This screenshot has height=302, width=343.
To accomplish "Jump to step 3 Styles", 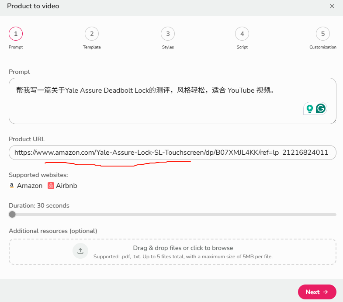I will click(168, 34).
